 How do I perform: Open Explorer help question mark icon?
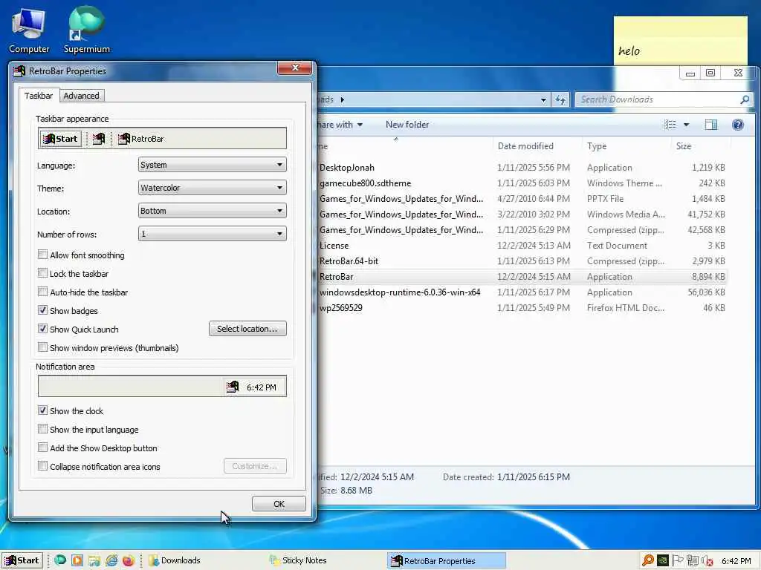pyautogui.click(x=738, y=125)
